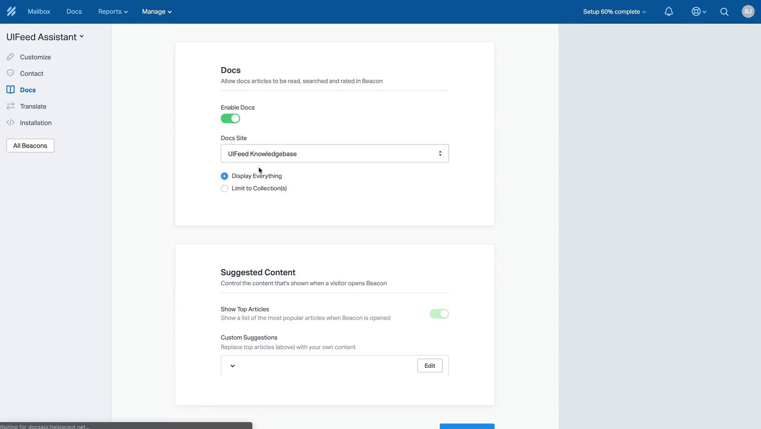Click the Translate sidebar icon
This screenshot has height=429, width=761.
[x=10, y=107]
